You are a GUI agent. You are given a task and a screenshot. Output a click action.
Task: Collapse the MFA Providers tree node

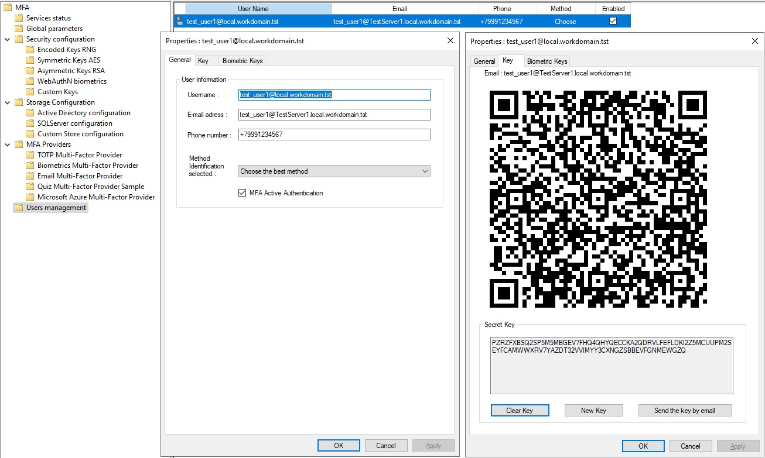pos(8,144)
